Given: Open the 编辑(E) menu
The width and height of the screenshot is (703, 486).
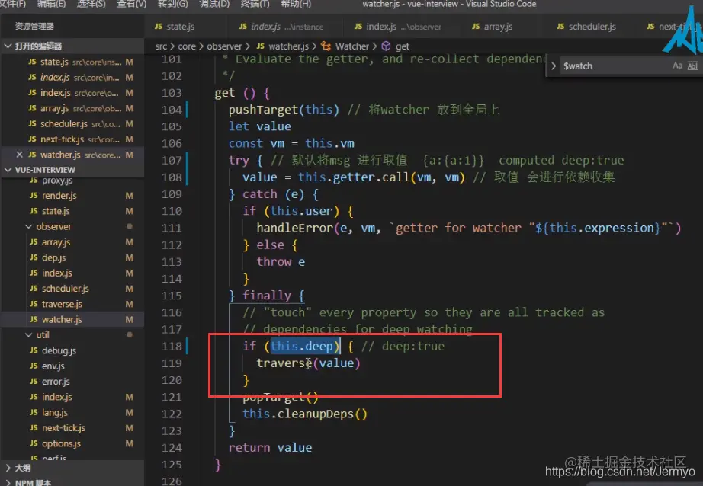Looking at the screenshot, I should [51, 4].
